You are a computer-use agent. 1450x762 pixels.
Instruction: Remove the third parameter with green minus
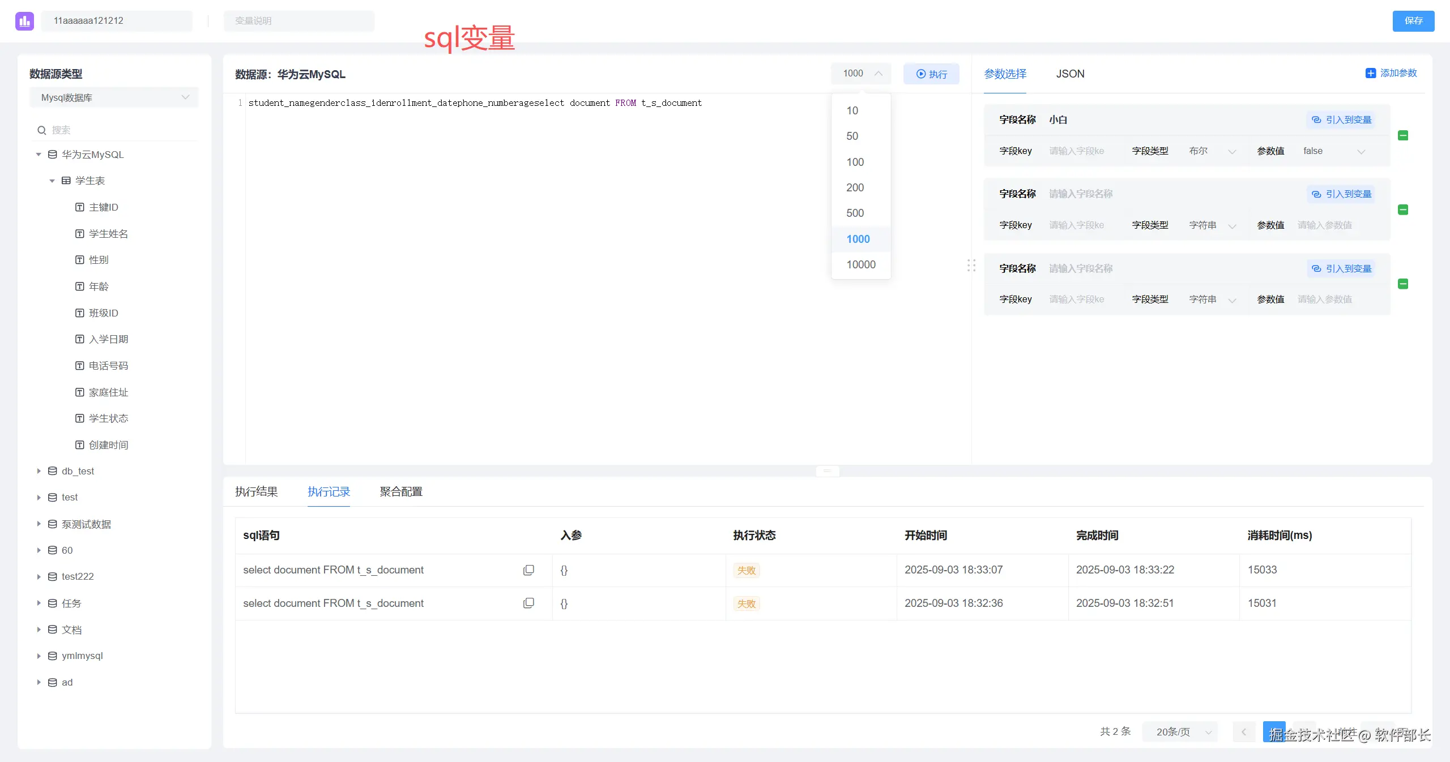[1403, 284]
